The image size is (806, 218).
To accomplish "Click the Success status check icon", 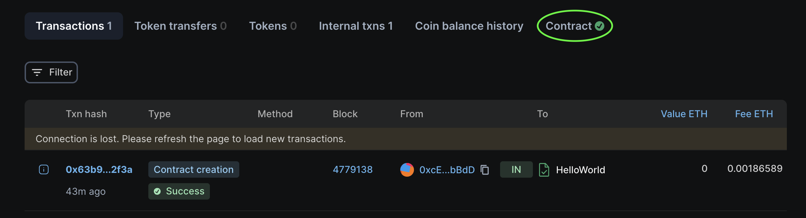I will (157, 191).
